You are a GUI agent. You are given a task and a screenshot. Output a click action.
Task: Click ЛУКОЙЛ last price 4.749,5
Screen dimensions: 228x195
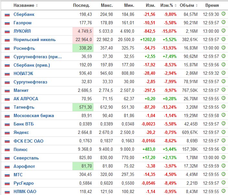pyautogui.click(x=83, y=31)
